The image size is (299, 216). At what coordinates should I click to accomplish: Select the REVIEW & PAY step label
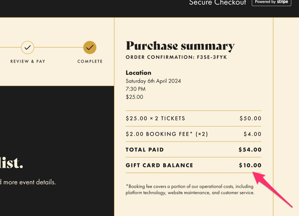(28, 61)
